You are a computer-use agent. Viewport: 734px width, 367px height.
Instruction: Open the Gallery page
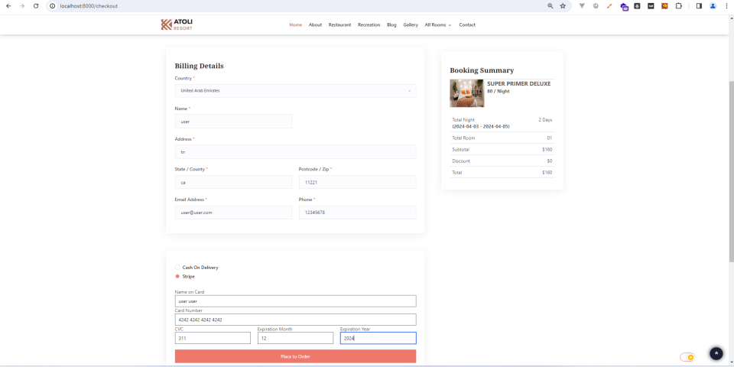point(411,24)
